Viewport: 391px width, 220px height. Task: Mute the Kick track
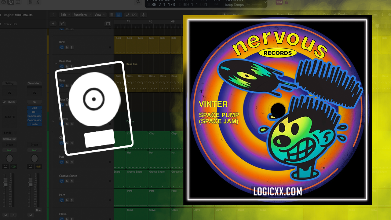point(67,47)
